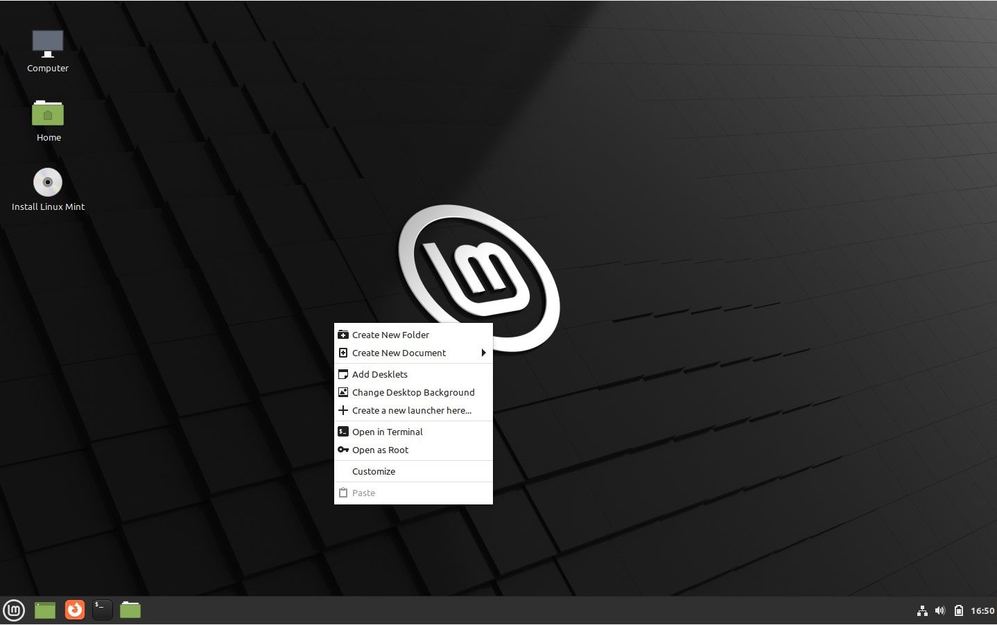
Task: Choose Create New Folder from the context menu
Action: coord(413,335)
